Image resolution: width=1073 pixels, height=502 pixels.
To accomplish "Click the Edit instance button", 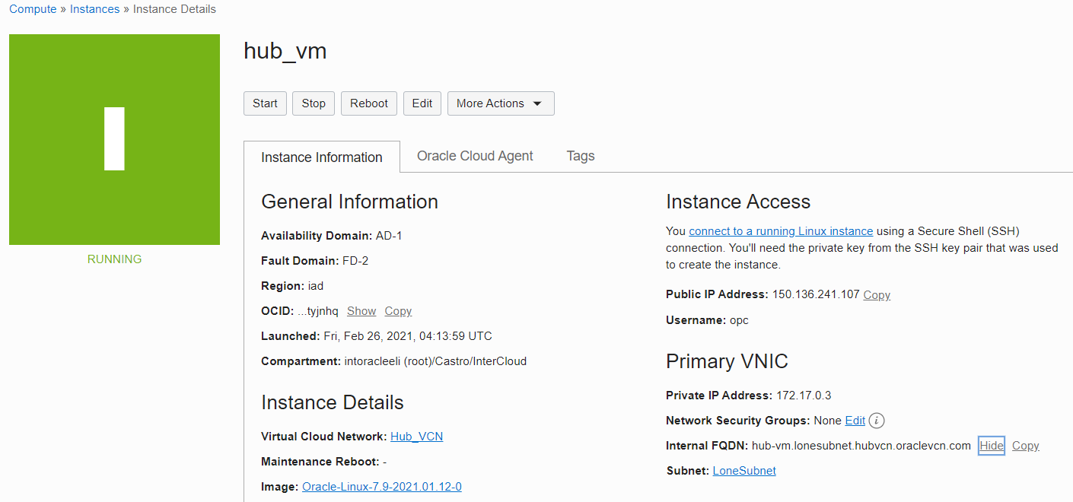I will [x=422, y=103].
